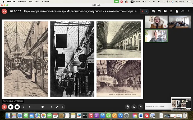Screen dimensions: 193x120
Task: Open the three-dot more options menu
Action: click(x=189, y=11)
